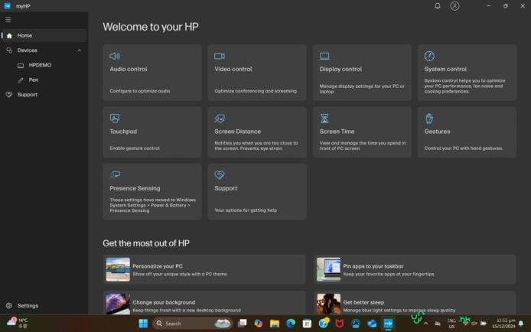Viewport: 531px width, 332px height.
Task: Open the Windows Start menu
Action: point(143,324)
